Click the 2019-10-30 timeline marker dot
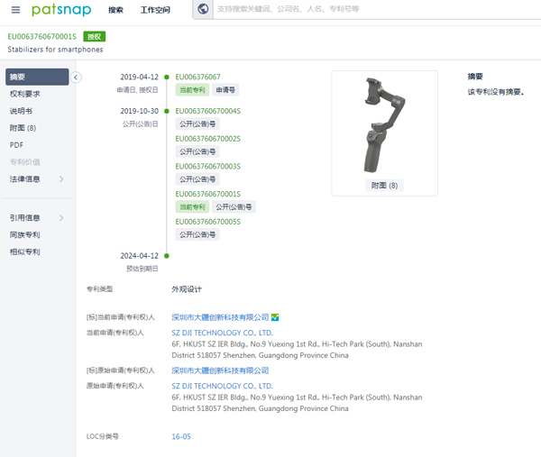The image size is (541, 457). pos(167,111)
